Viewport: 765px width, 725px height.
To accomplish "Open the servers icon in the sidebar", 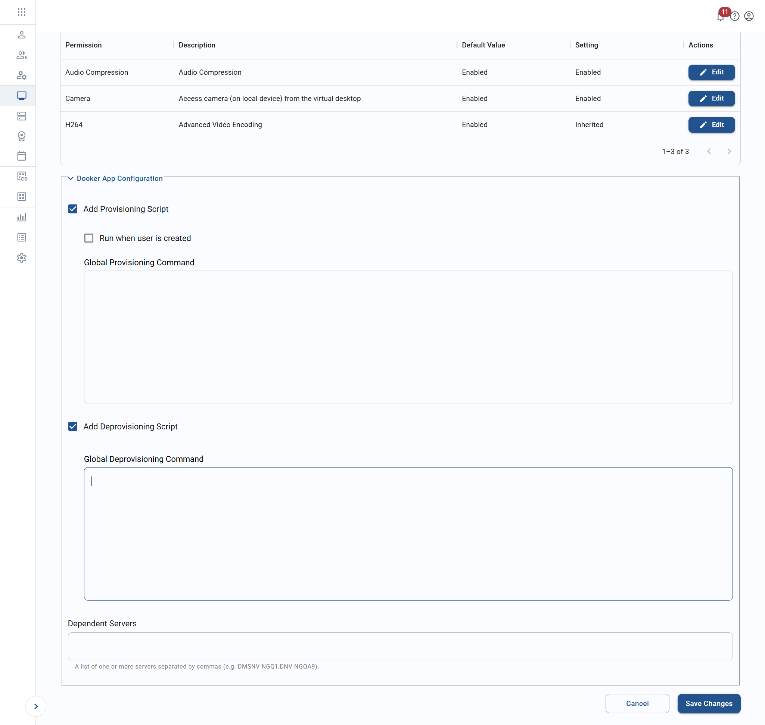I will point(22,116).
